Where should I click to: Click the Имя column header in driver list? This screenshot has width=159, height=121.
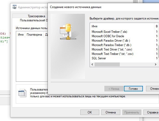coord(122,26)
